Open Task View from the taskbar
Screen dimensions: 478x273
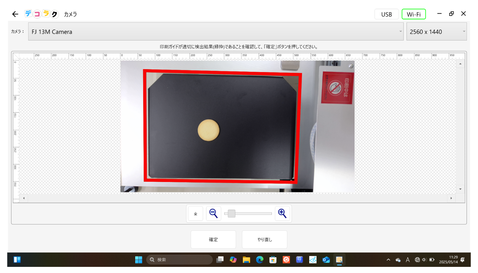(x=220, y=260)
